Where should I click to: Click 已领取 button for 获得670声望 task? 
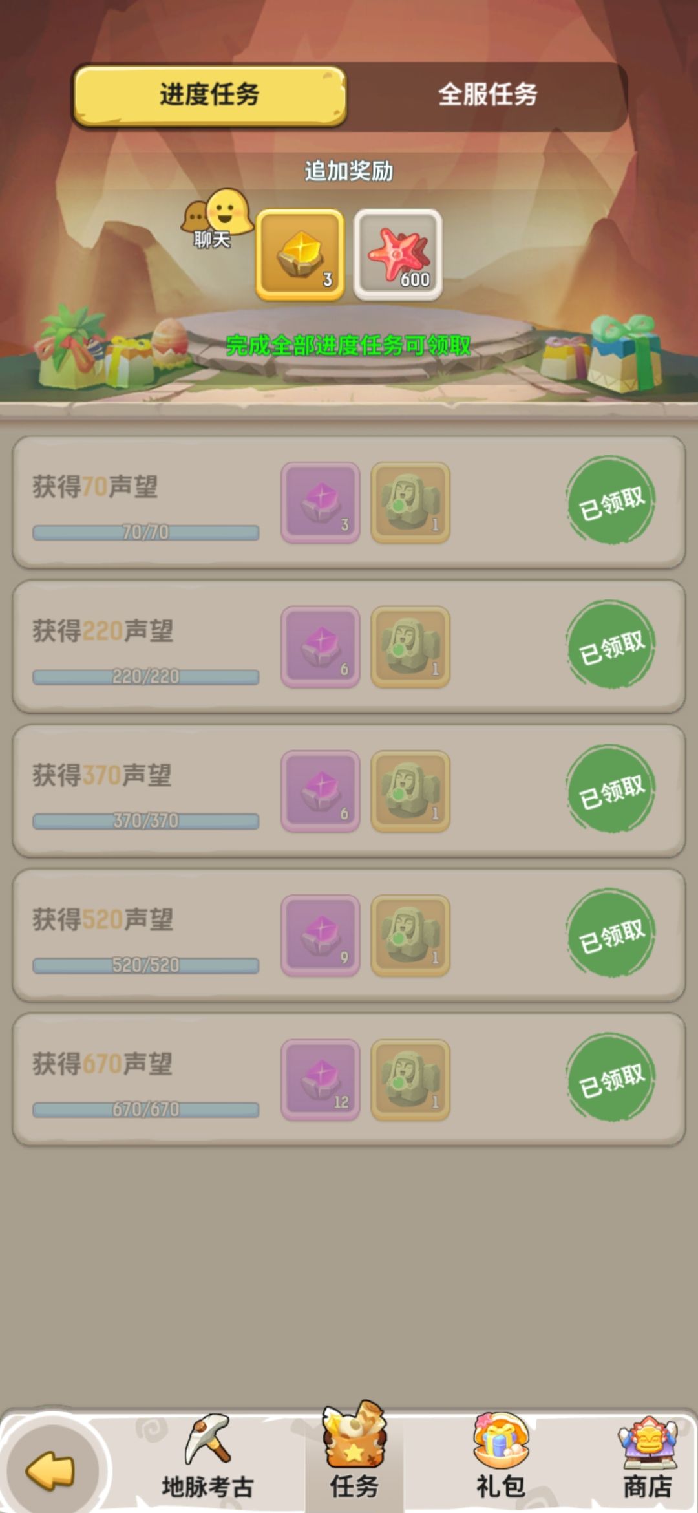pos(611,1078)
